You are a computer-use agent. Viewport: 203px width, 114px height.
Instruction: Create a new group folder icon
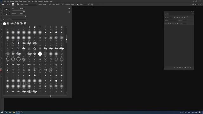(x=185, y=67)
